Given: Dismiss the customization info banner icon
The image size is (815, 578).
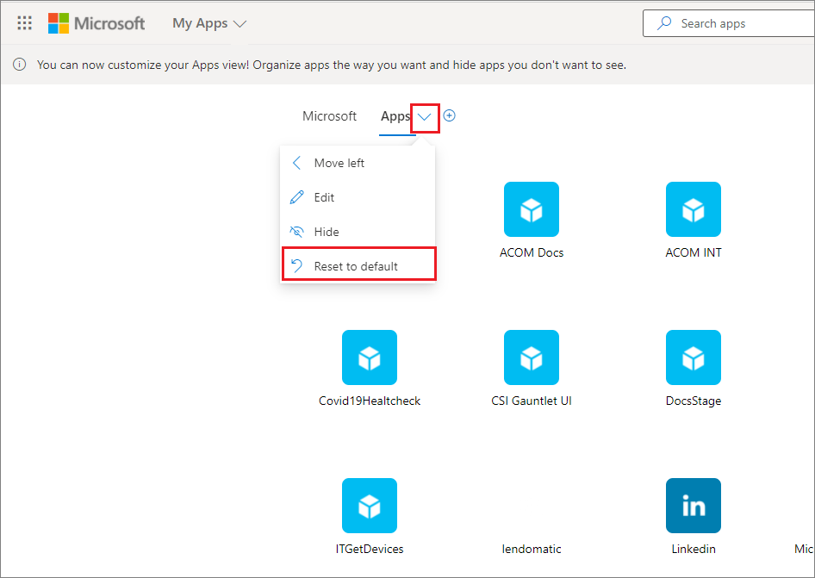Looking at the screenshot, I should click(x=19, y=64).
